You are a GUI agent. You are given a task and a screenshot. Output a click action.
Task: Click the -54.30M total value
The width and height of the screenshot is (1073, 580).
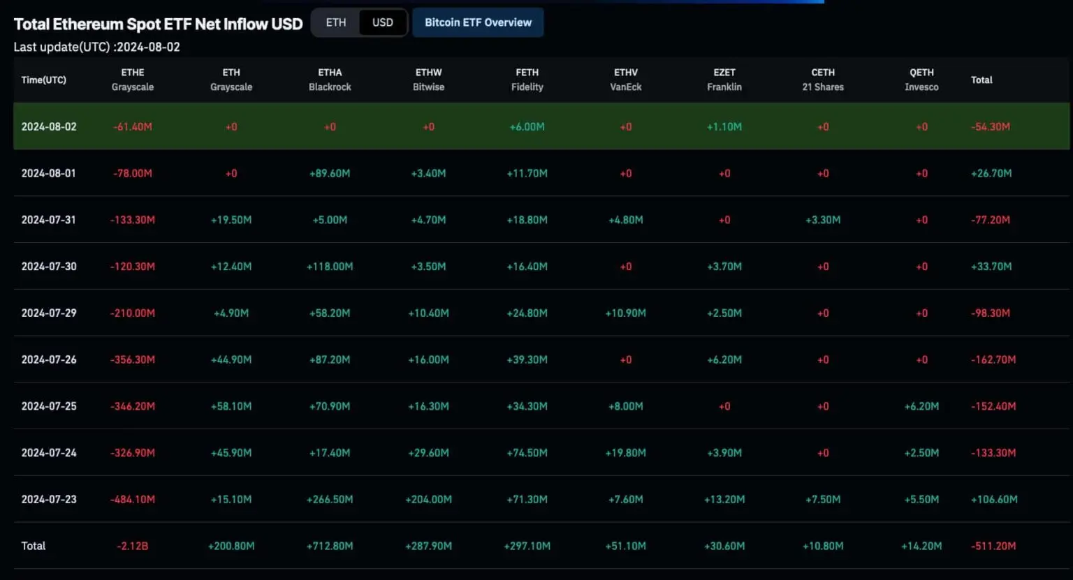pos(991,127)
